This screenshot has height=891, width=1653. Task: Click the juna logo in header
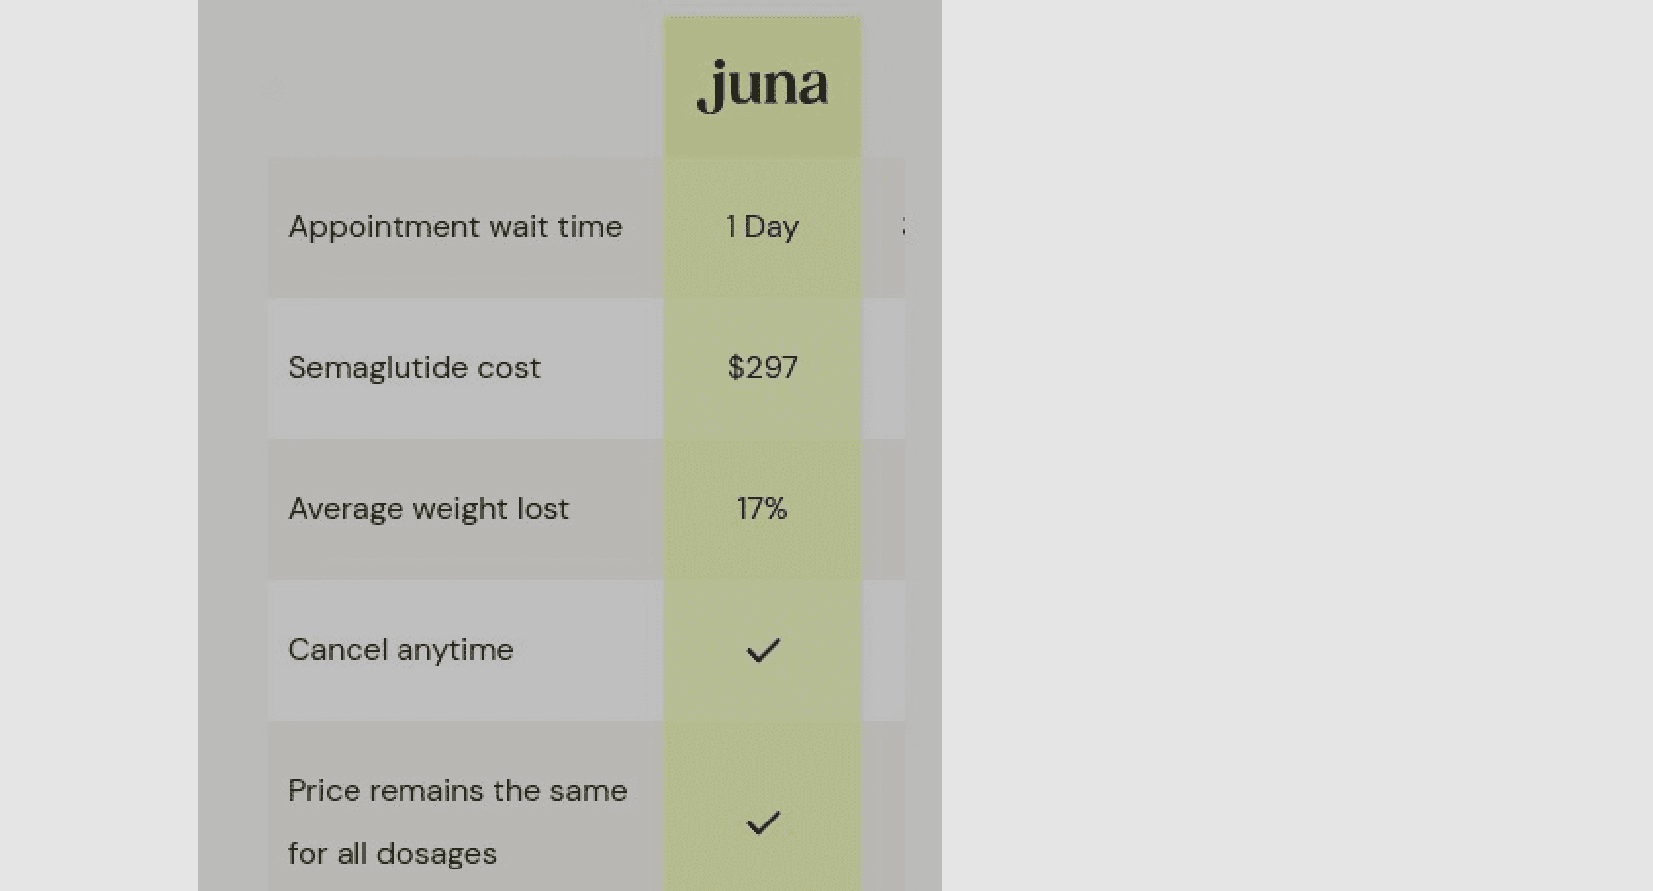coord(763,86)
